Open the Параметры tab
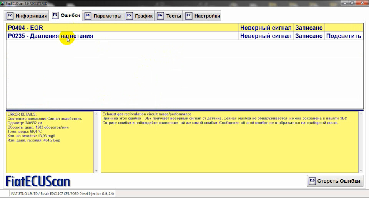The image size is (369, 198). 103,16
